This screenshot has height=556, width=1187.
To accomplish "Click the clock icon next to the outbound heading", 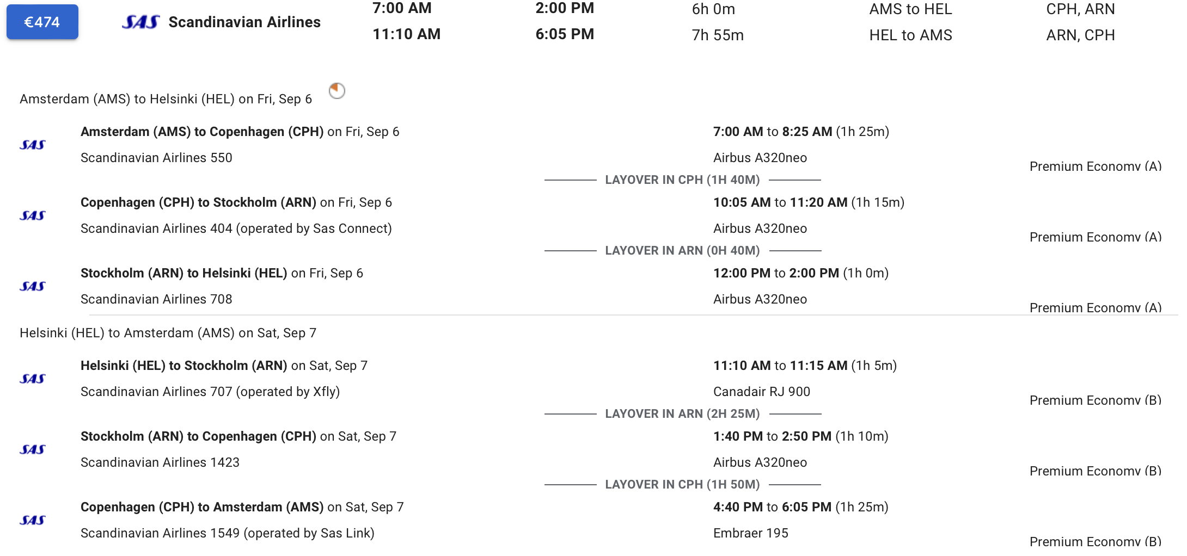I will (337, 90).
